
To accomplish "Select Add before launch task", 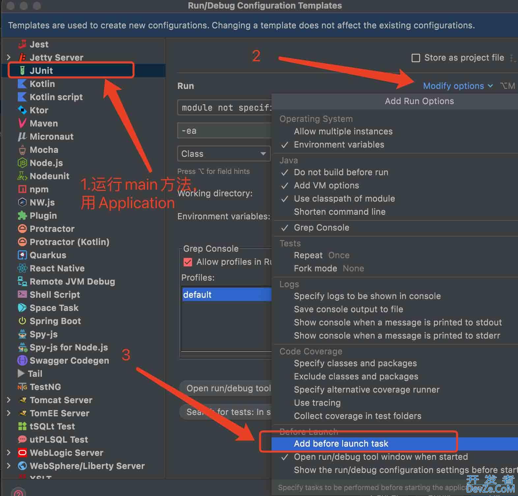I will tap(395, 444).
